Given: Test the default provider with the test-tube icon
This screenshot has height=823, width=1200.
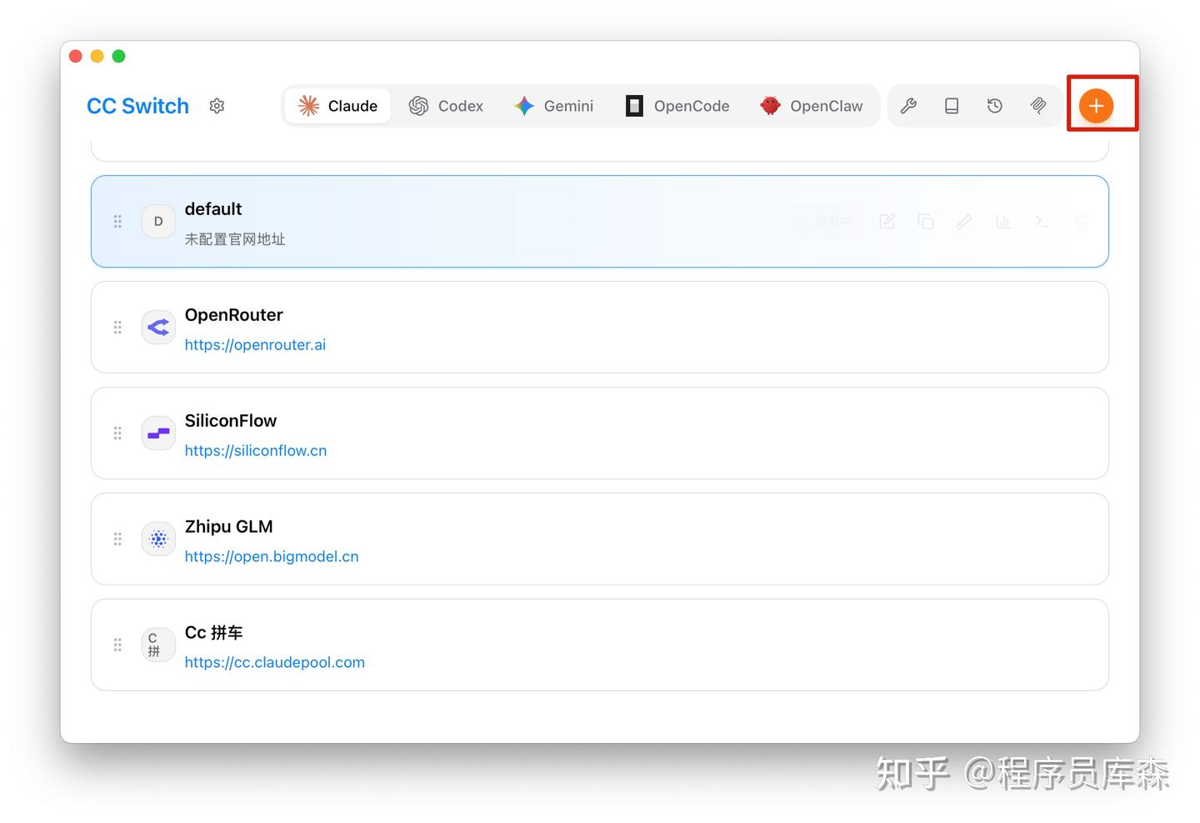Looking at the screenshot, I should point(964,222).
